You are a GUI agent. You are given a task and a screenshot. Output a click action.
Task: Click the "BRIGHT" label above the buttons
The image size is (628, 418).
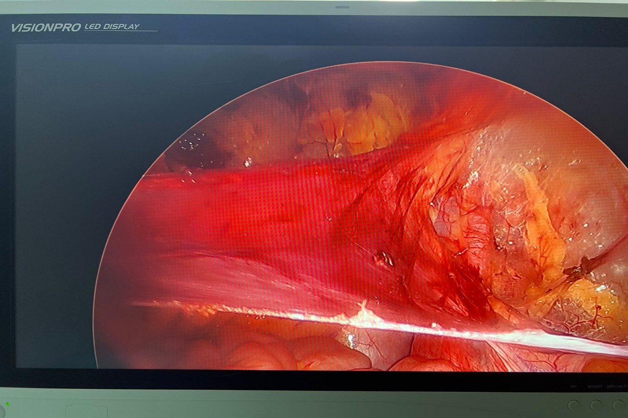tap(595, 387)
